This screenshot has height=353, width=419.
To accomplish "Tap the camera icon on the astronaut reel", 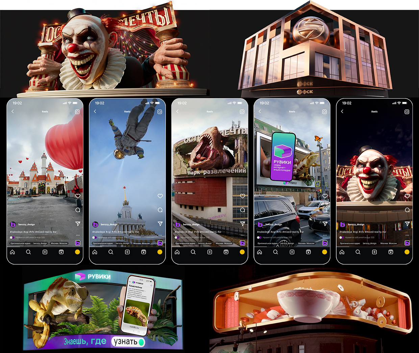I will point(160,112).
